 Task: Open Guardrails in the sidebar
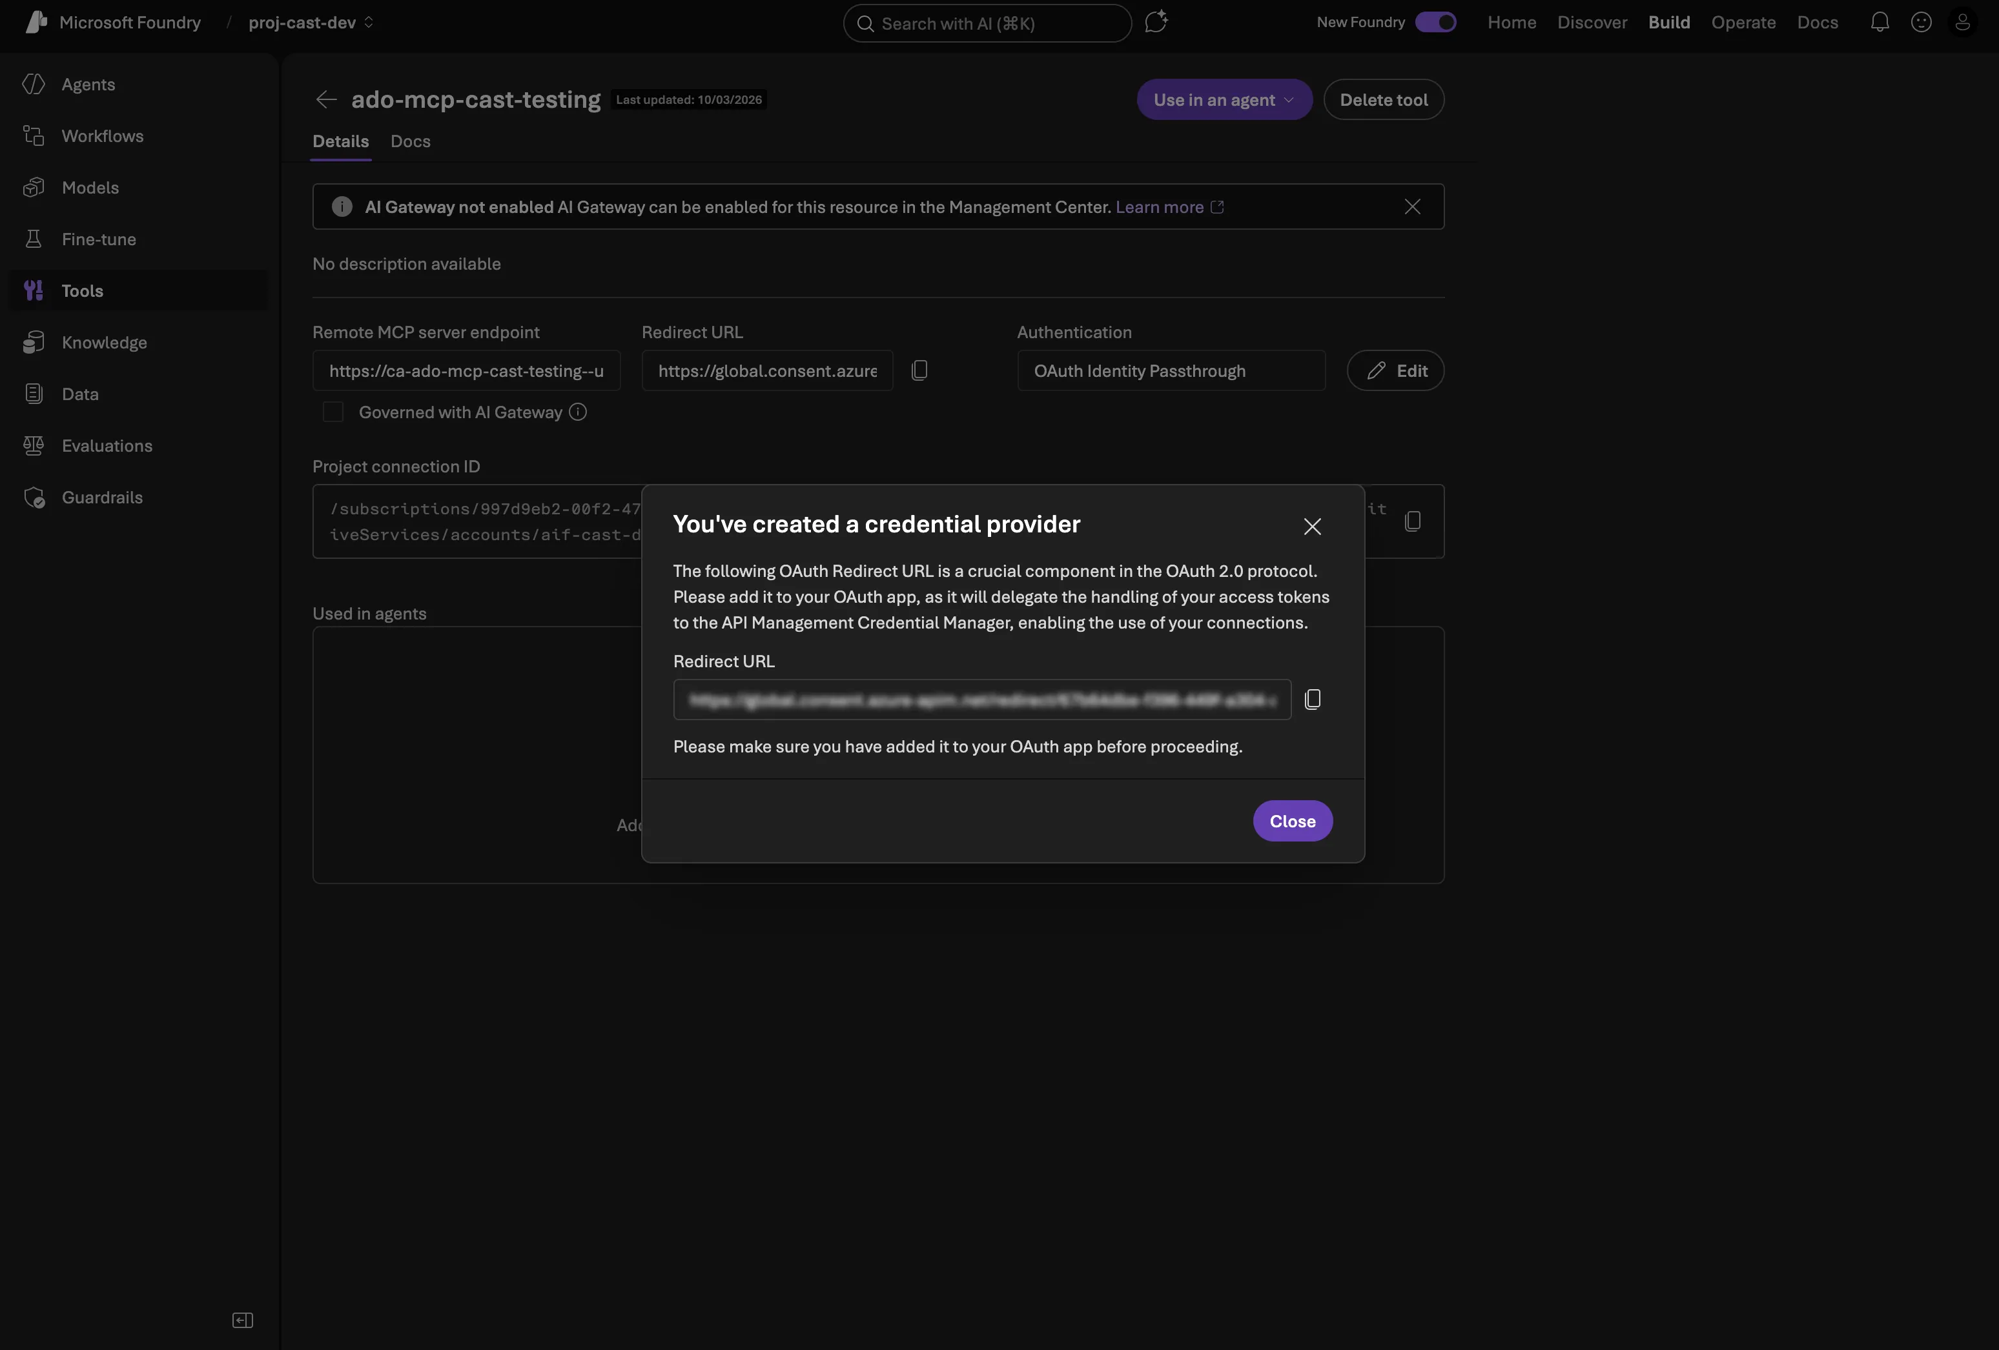click(x=101, y=497)
